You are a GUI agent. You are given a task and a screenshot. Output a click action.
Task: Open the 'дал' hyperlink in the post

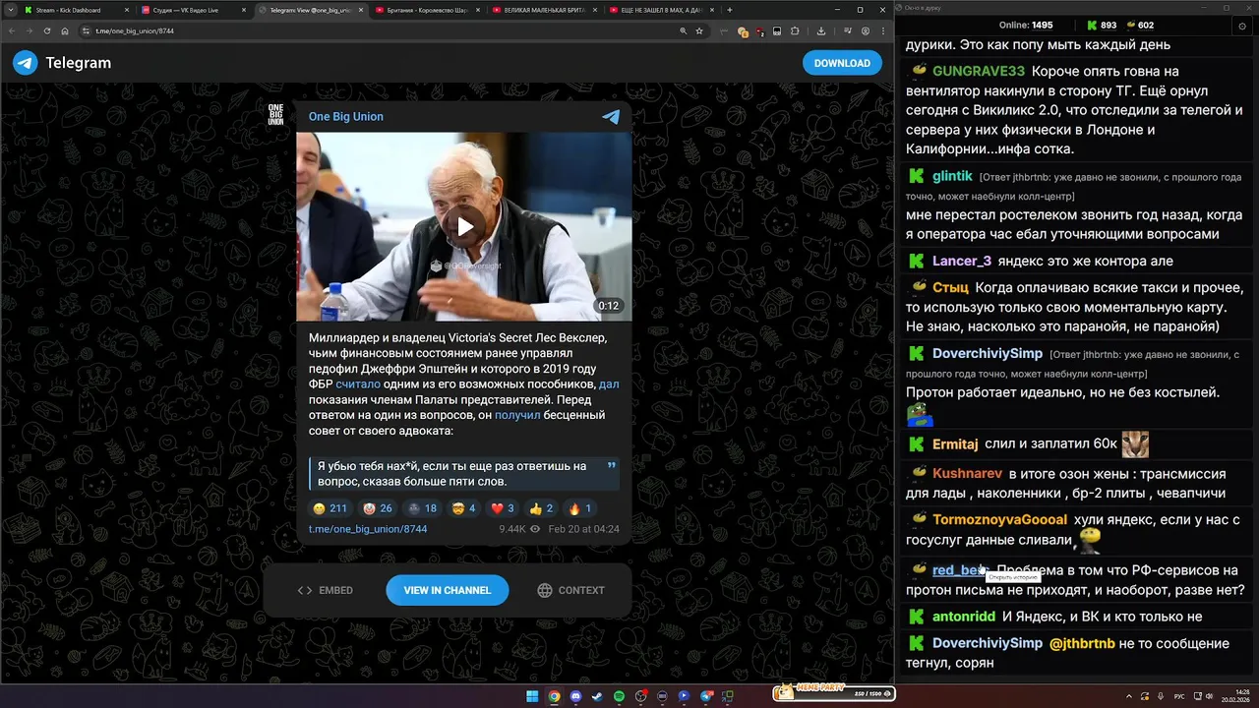tap(609, 384)
